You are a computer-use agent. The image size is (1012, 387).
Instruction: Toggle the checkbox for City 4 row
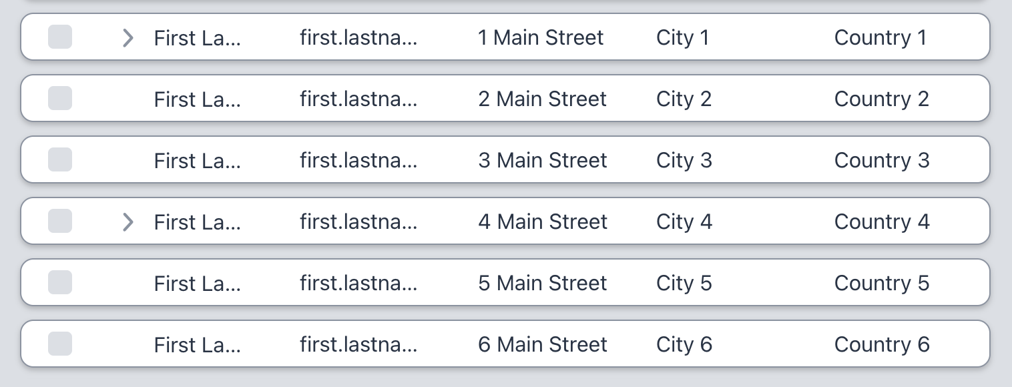coord(60,222)
